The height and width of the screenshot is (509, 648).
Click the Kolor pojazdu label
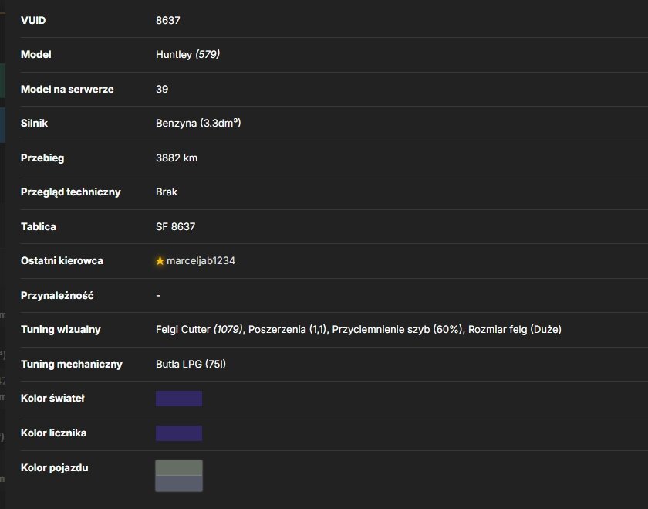55,467
